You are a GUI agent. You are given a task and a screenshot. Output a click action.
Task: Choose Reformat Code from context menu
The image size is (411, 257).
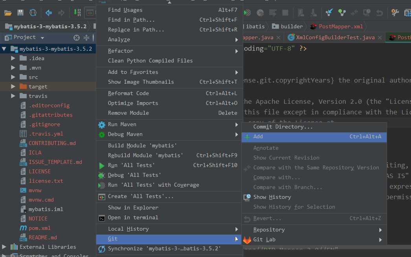coord(169,94)
